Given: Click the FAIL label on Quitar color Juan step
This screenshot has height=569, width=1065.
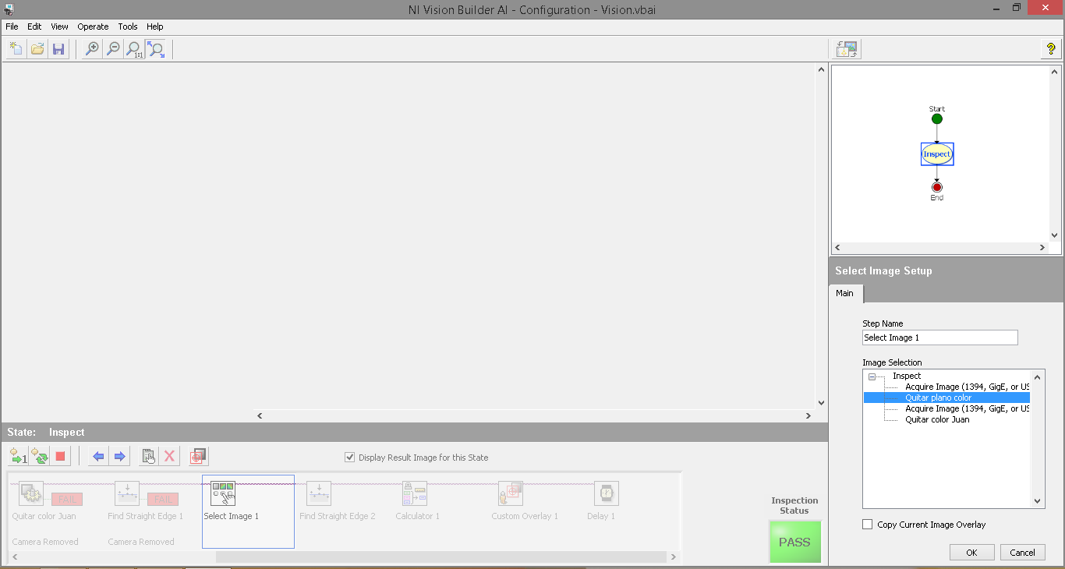Looking at the screenshot, I should 67,499.
